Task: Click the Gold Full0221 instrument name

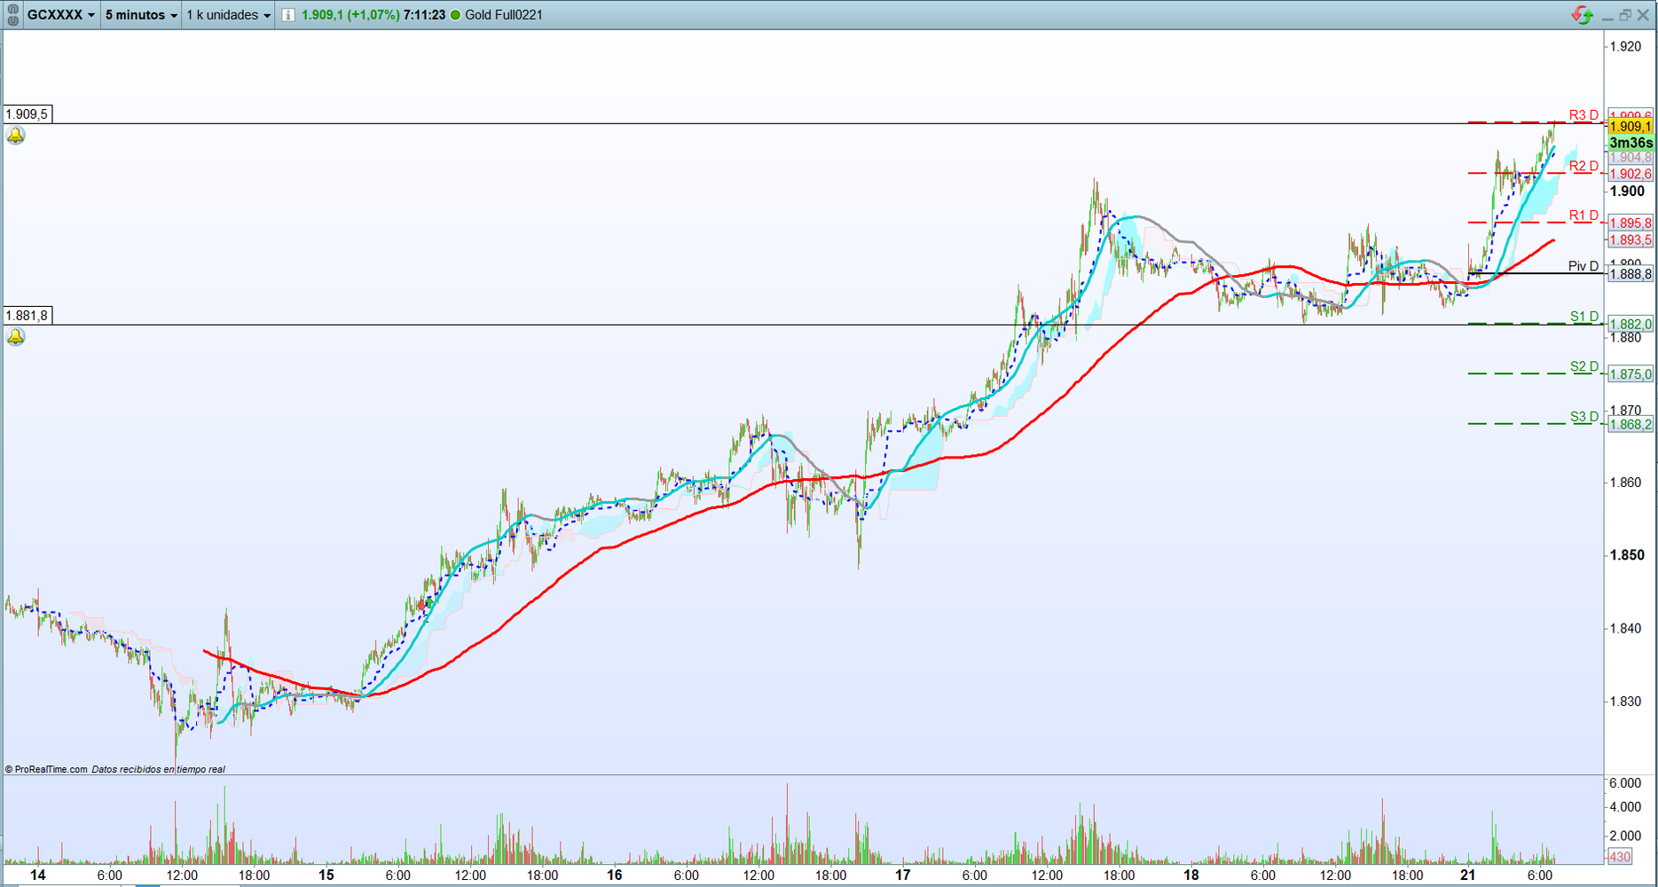Action: [x=504, y=15]
